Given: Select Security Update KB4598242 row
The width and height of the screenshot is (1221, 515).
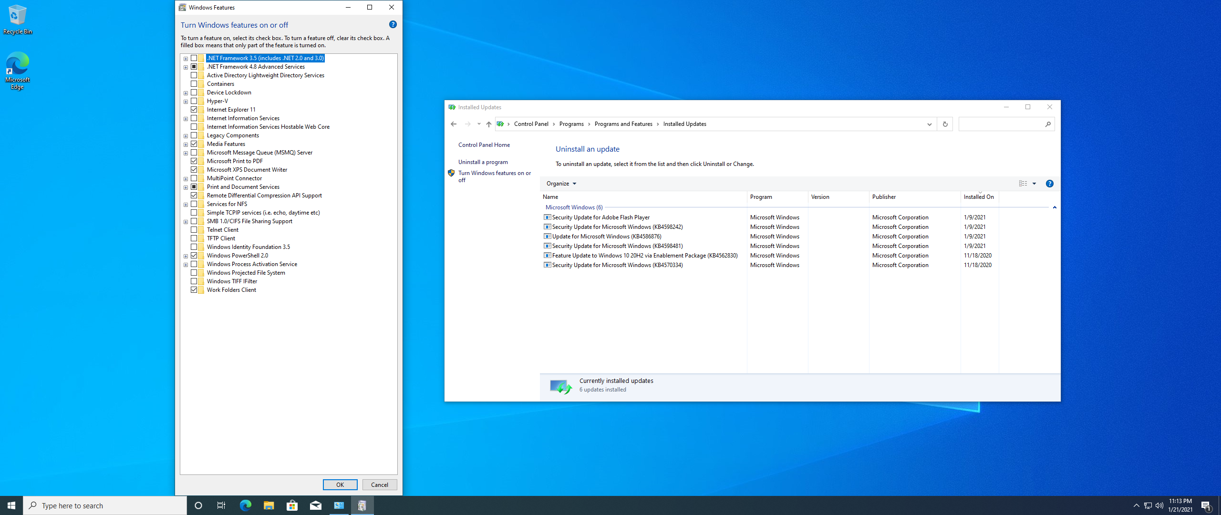Looking at the screenshot, I should 770,227.
